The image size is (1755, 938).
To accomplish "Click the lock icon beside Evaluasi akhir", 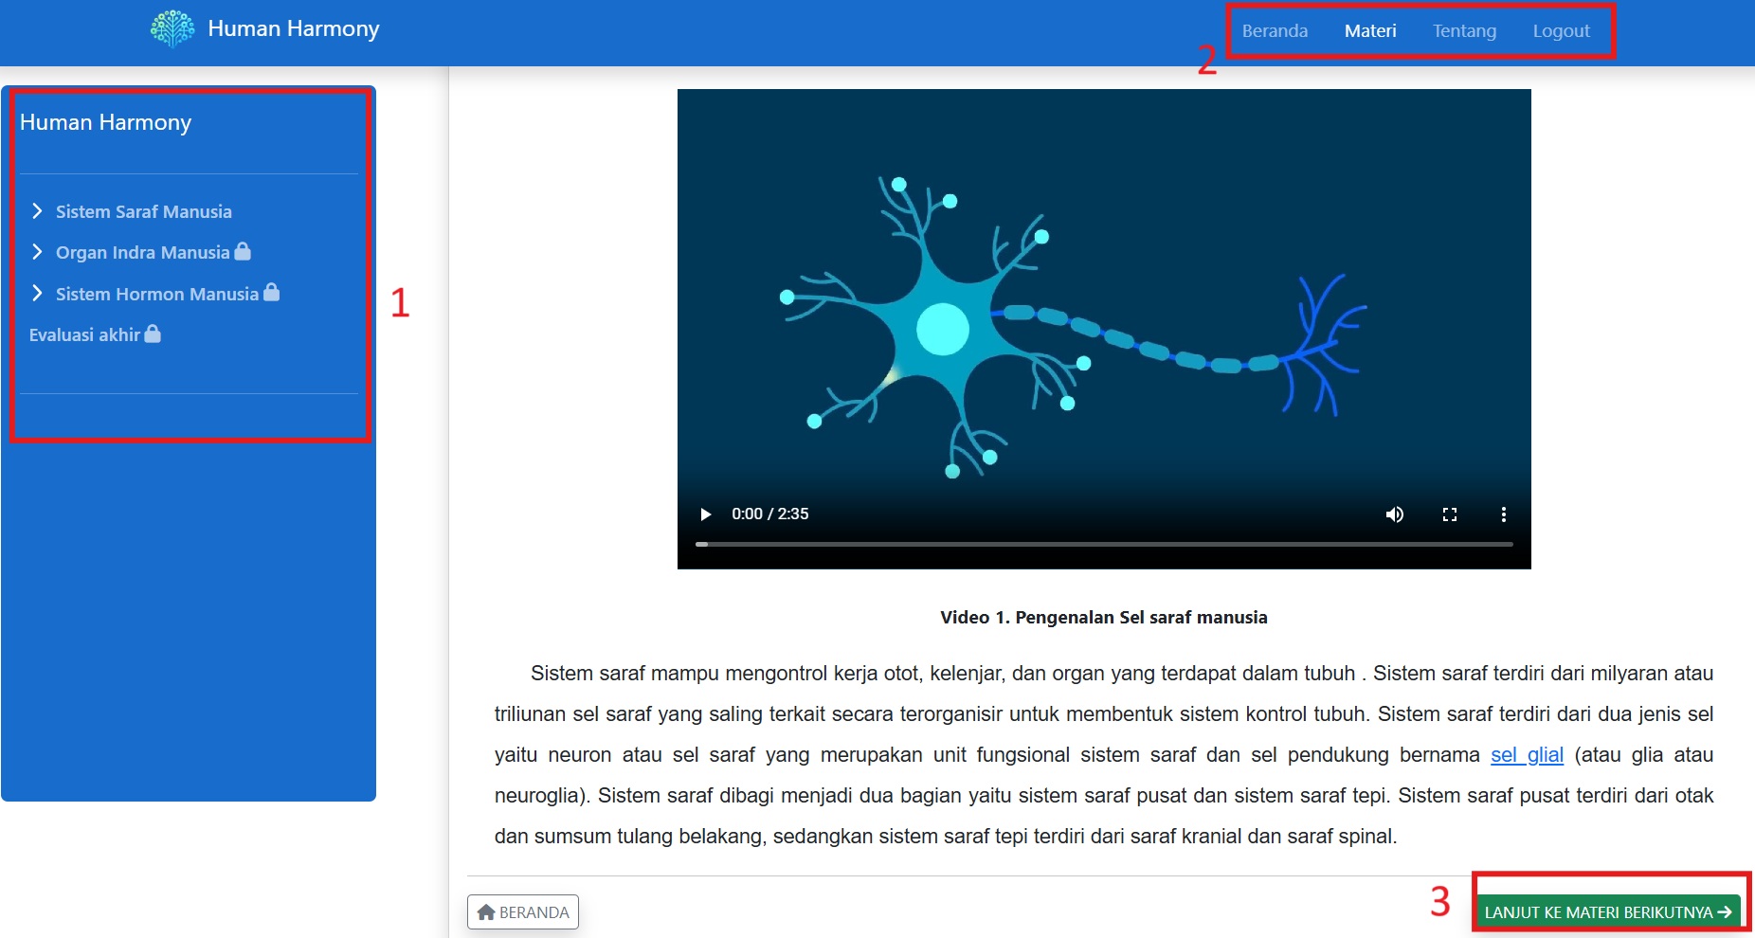I will (x=153, y=334).
